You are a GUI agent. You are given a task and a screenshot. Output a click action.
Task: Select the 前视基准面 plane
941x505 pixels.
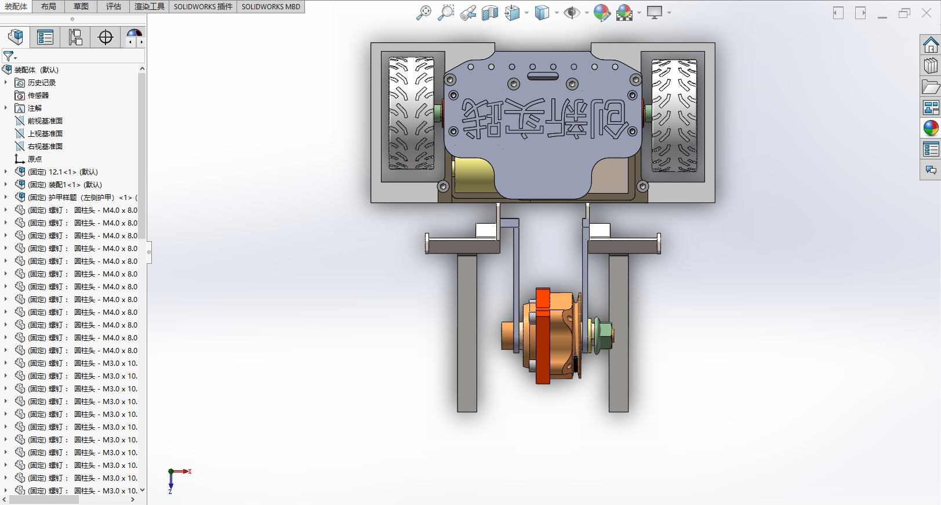45,121
